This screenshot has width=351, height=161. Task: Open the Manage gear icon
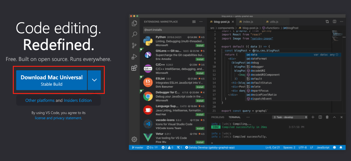134,139
